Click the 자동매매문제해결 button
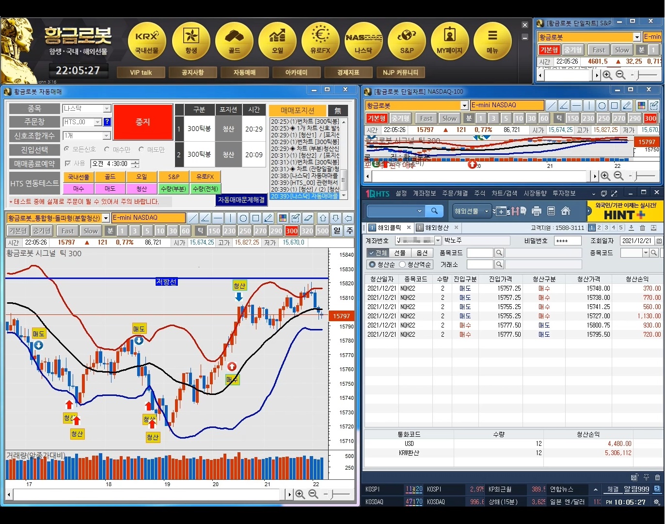 (241, 200)
